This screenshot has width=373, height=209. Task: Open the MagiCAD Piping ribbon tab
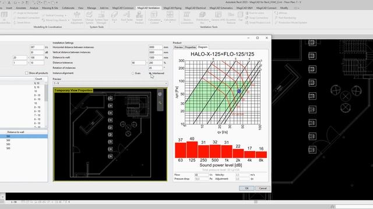[x=173, y=8]
